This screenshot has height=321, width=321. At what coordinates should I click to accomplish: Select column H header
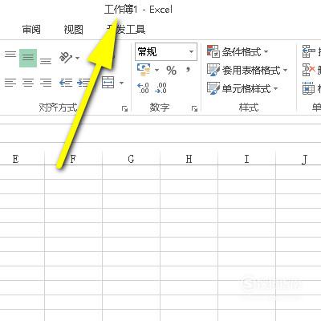(x=189, y=159)
